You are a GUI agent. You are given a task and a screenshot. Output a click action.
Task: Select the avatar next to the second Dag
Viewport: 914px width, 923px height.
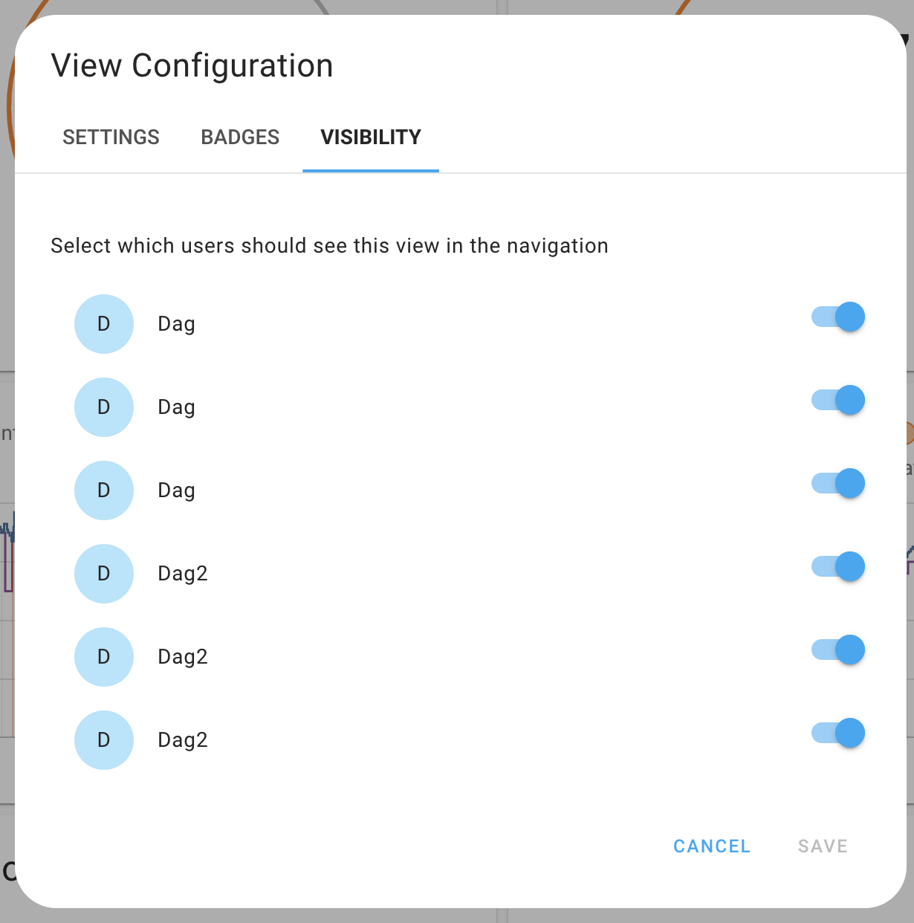click(104, 407)
